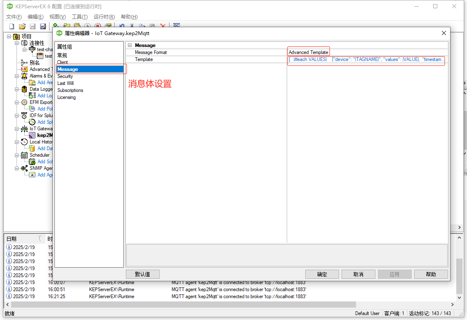Screen dimensions: 467x320
Task: Click the IoT Gateway tree icon
Action: click(24, 129)
